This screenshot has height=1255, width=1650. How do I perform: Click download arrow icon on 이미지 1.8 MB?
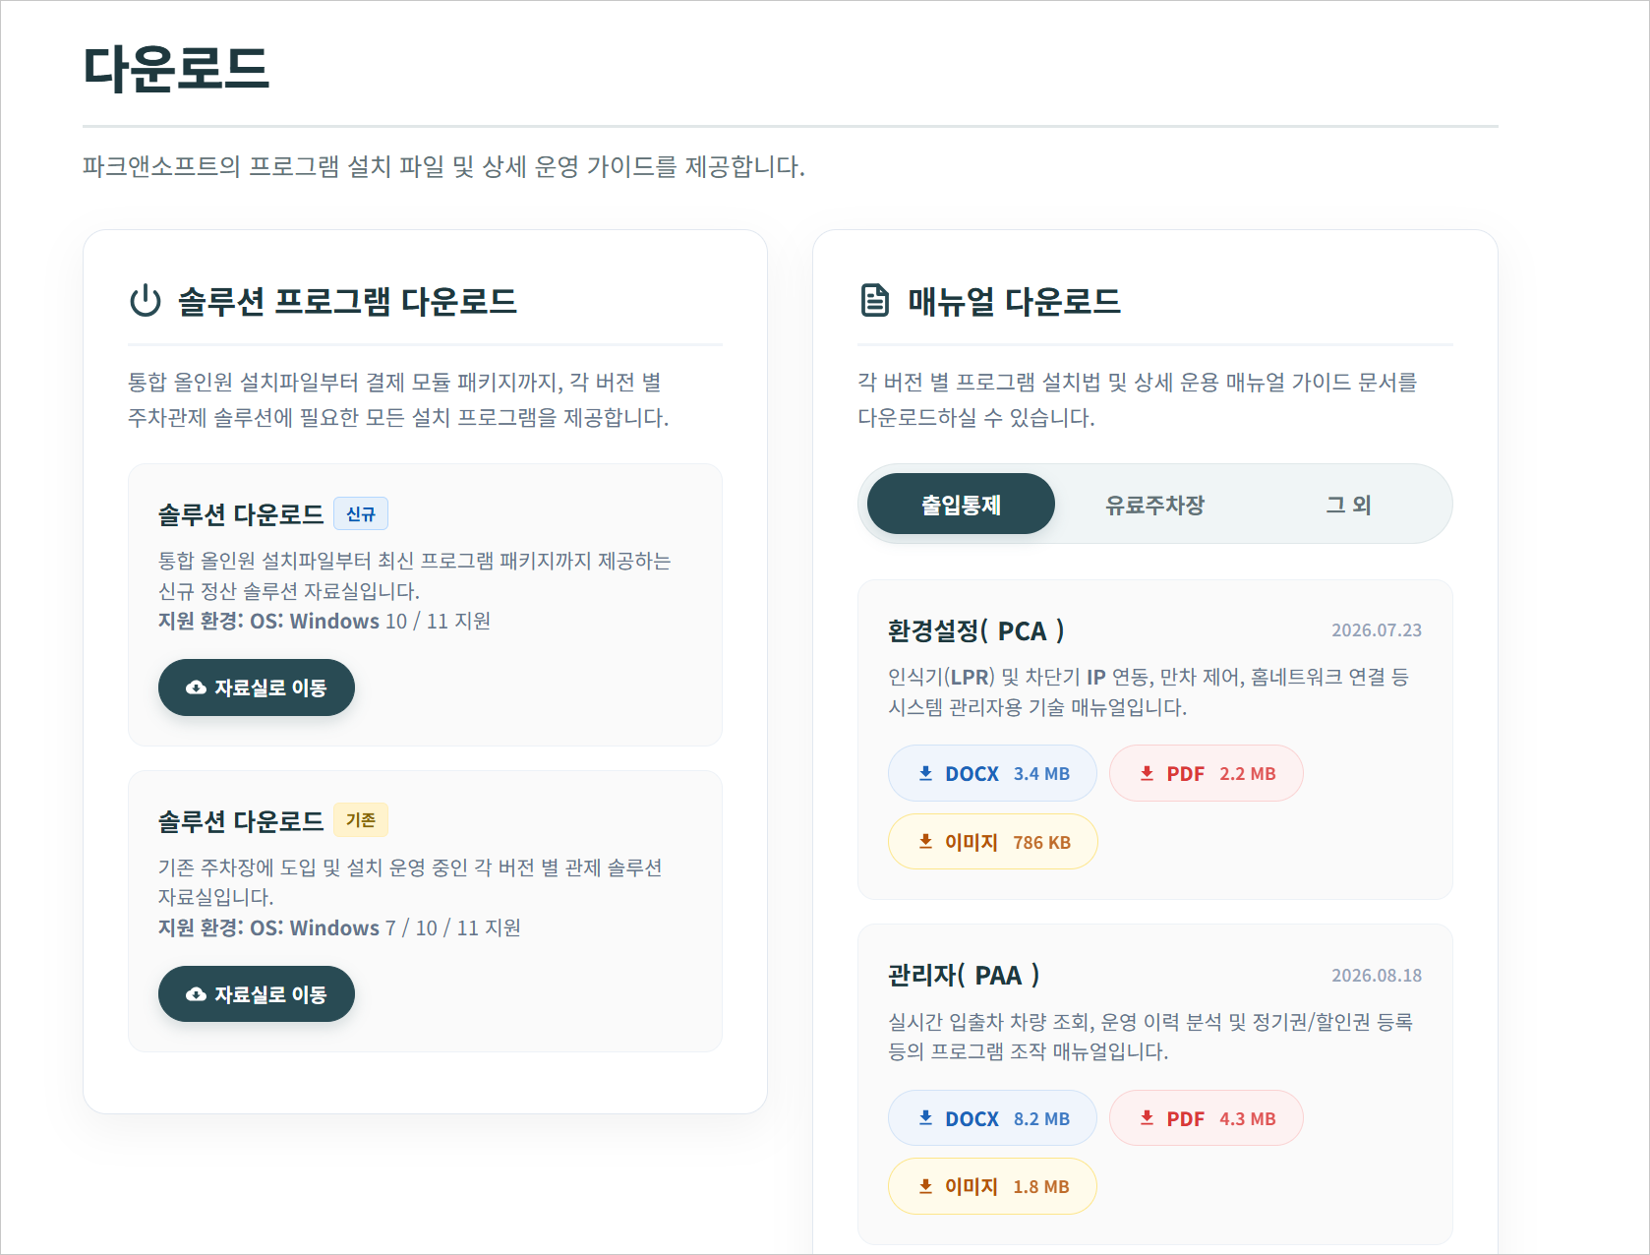point(925,1187)
